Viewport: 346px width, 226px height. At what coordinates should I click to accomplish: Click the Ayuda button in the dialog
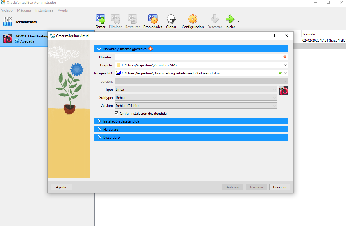61,187
